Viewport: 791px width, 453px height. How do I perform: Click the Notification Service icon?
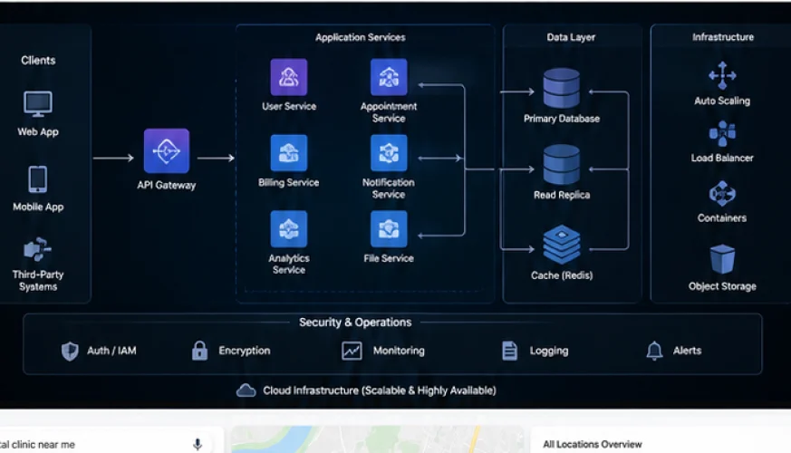point(389,153)
